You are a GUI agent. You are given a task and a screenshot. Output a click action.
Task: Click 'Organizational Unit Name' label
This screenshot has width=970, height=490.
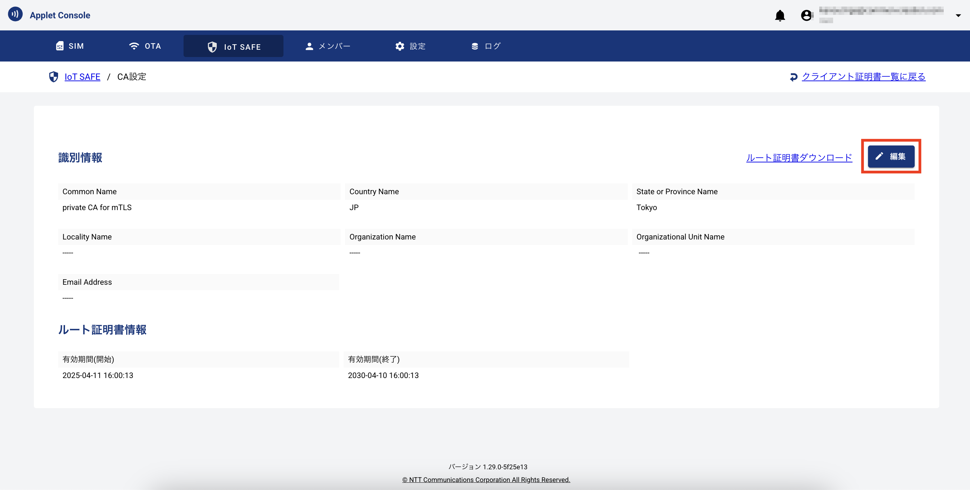(680, 237)
